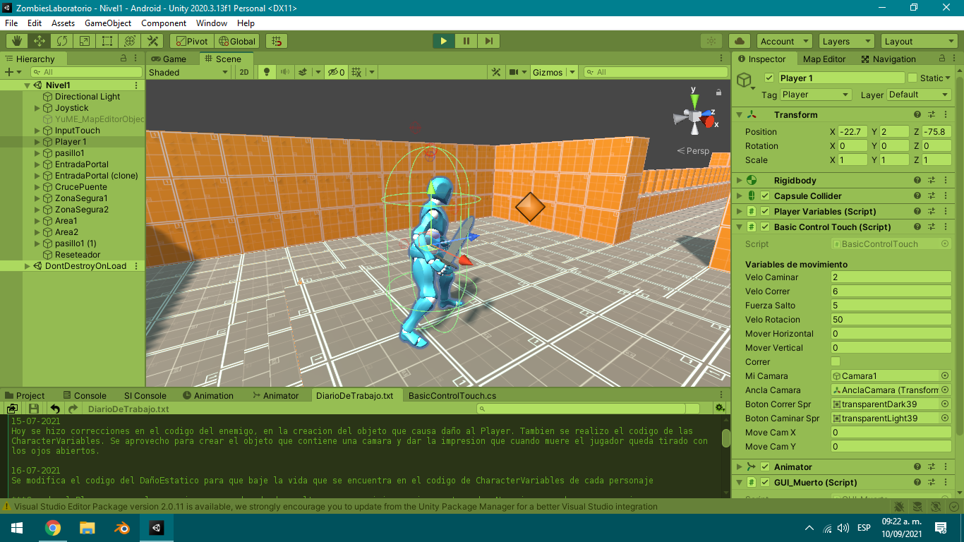
Task: Click the Step frame button
Action: [x=488, y=41]
